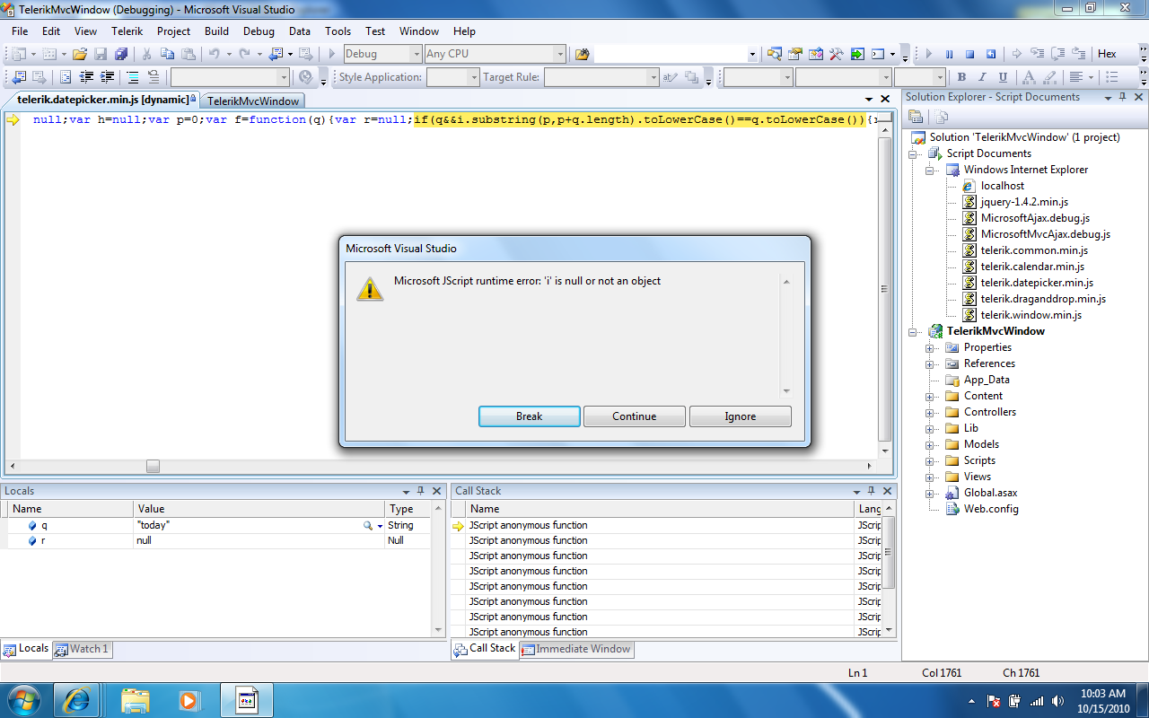Open the Toolbox hammer-and-wrench icon
Image resolution: width=1149 pixels, height=718 pixels.
click(836, 54)
